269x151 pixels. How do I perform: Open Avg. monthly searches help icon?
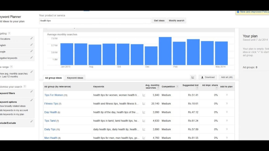[158, 88]
